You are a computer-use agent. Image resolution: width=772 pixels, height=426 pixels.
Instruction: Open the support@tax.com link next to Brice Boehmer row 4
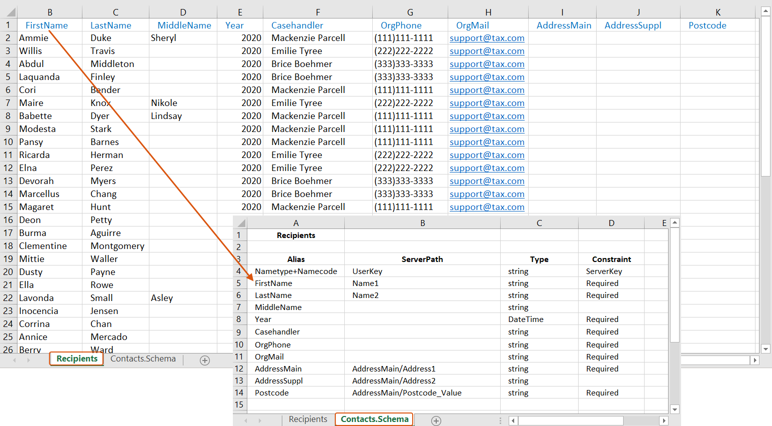click(x=487, y=63)
